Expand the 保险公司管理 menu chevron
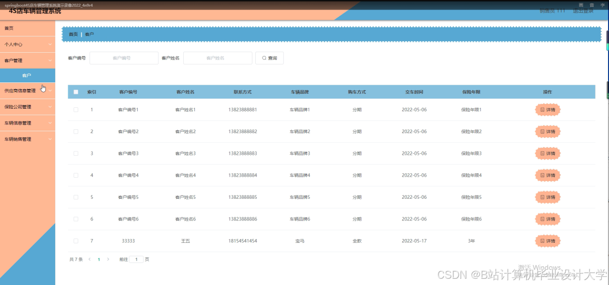 click(x=50, y=107)
